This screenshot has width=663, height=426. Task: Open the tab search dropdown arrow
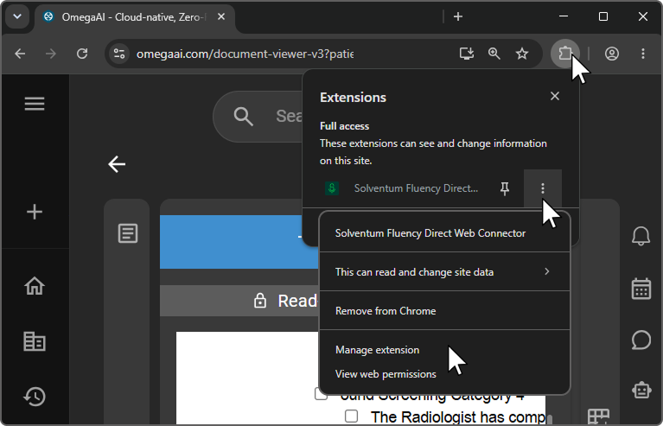(17, 17)
